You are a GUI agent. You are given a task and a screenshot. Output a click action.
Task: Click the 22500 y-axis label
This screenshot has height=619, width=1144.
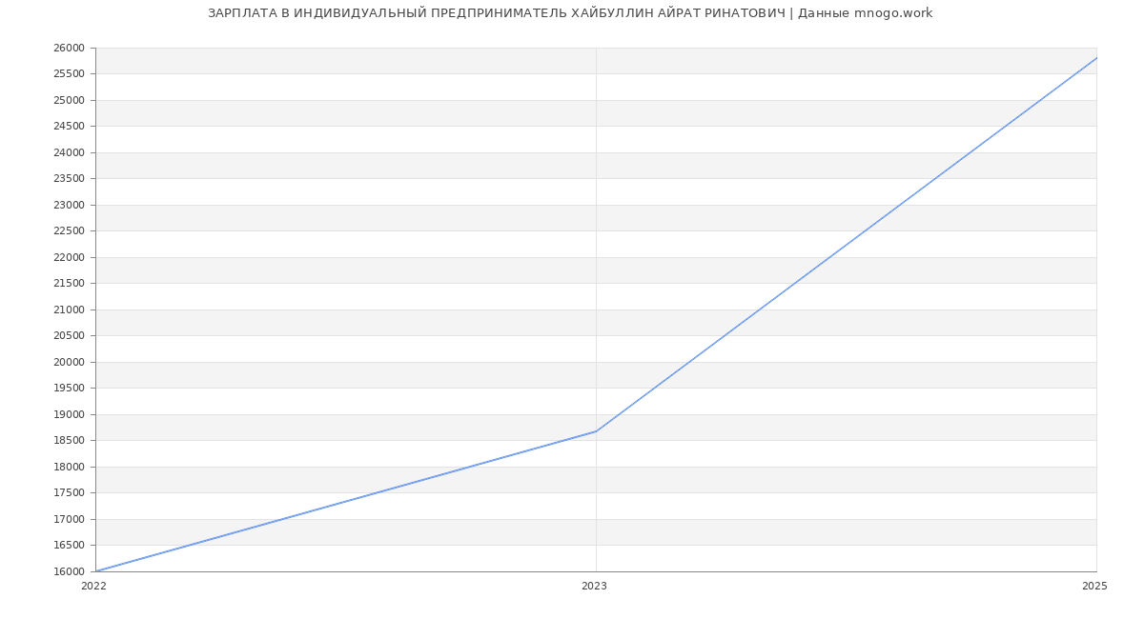69,231
